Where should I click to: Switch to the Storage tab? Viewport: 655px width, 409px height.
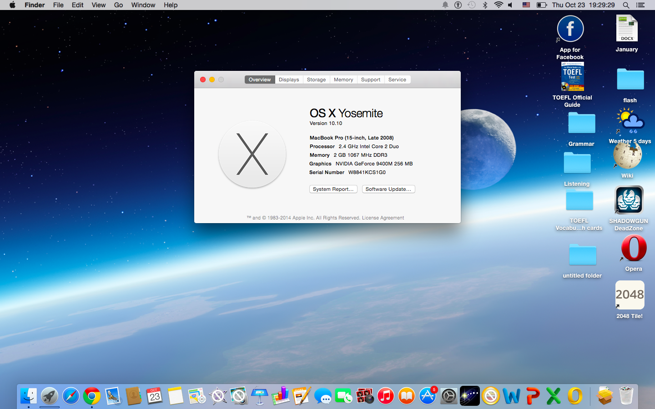coord(316,80)
